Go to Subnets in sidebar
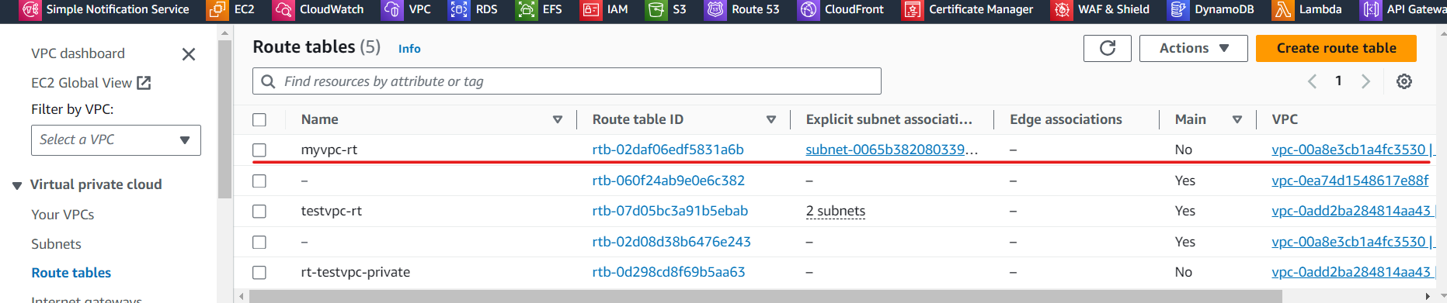1447x303 pixels. tap(56, 244)
